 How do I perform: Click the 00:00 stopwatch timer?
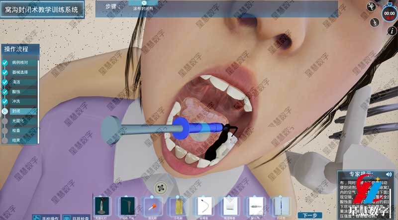click(390, 14)
